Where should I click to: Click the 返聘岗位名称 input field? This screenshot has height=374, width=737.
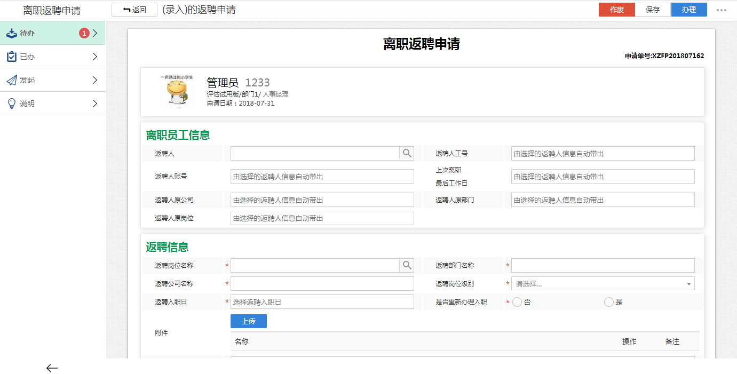pyautogui.click(x=315, y=266)
